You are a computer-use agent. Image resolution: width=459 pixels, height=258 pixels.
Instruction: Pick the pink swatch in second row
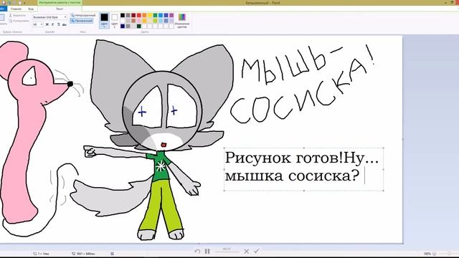pos(139,21)
